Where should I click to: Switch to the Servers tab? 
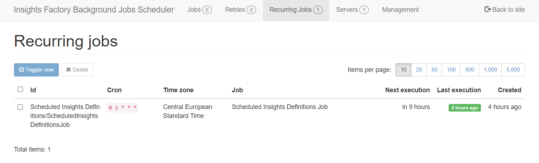(352, 10)
